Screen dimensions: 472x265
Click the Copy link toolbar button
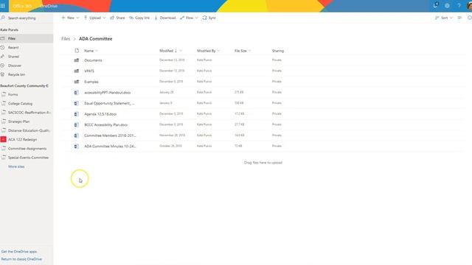pos(139,18)
